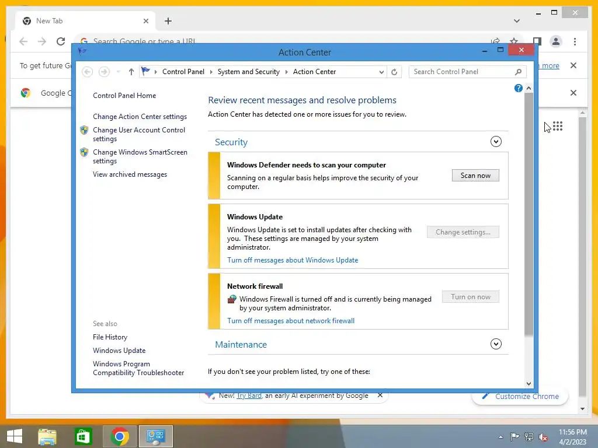Show hidden tray icons arrow
This screenshot has width=598, height=448.
tap(500, 437)
